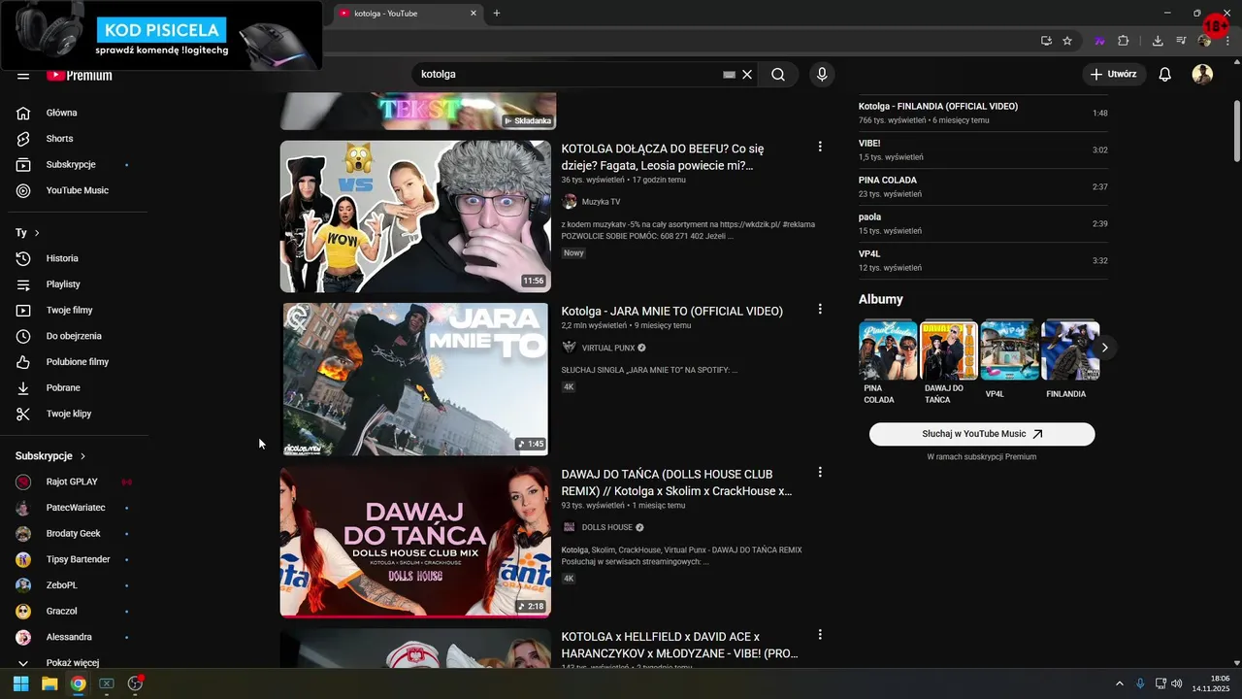Screen dimensions: 1242x699
Task: Open the YouTube account avatar menu
Action: pos(1202,74)
